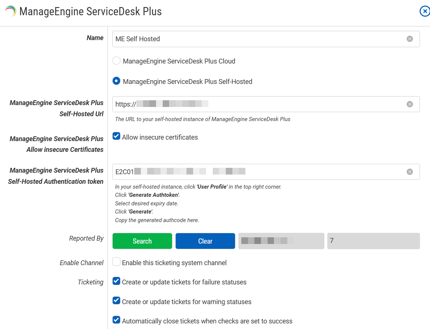
Task: Select ManageEngine ServiceDesk Plus Self-Hosted option
Action: pos(116,81)
